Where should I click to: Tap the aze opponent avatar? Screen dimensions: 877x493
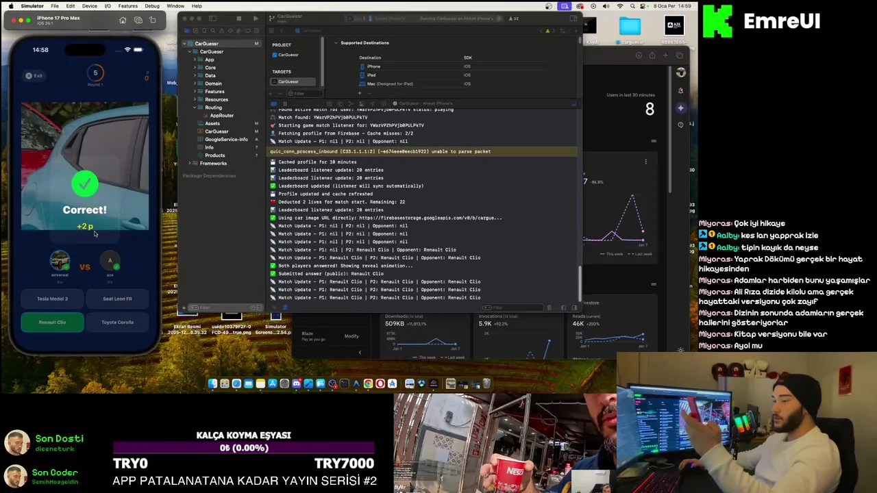[110, 261]
